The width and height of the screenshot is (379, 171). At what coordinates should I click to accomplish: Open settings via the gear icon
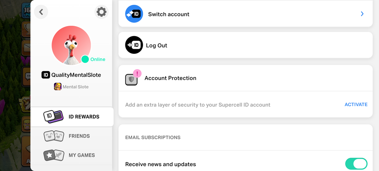tap(101, 12)
